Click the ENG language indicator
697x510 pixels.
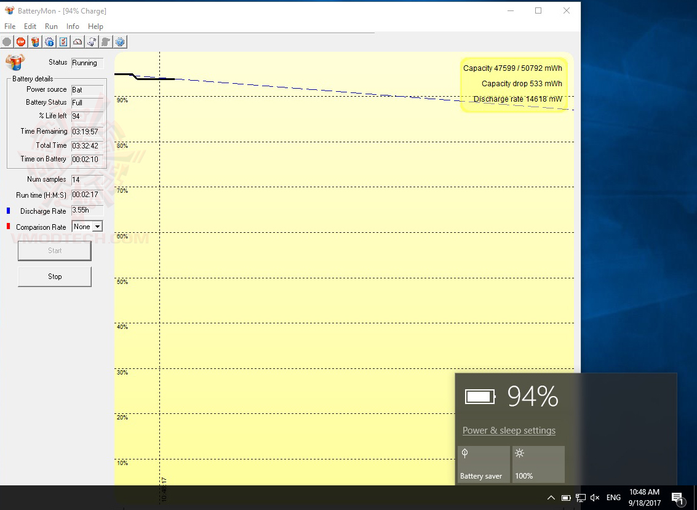coord(613,498)
